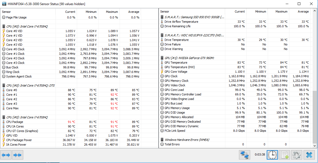Open sensor settings gear icon

[297, 155]
